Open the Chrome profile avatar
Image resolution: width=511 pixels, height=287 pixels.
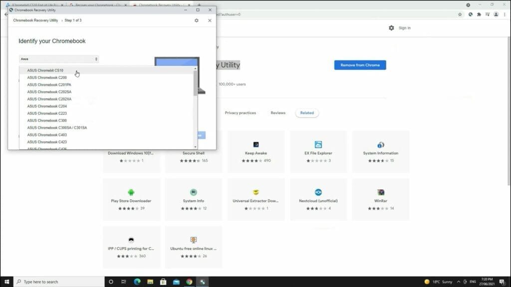pyautogui.click(x=495, y=15)
